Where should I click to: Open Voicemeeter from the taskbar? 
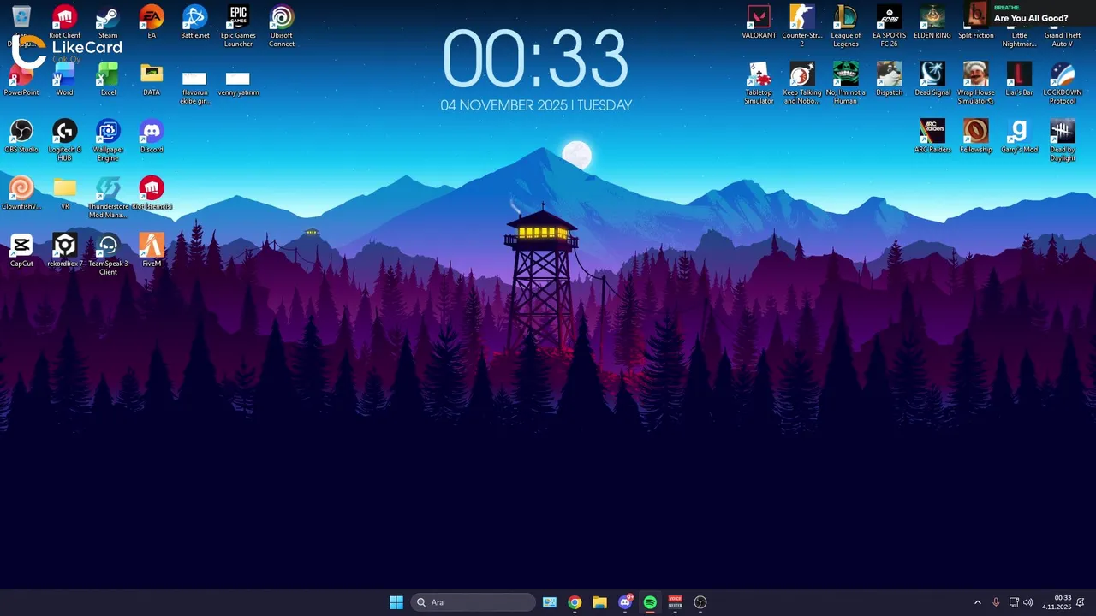click(675, 602)
